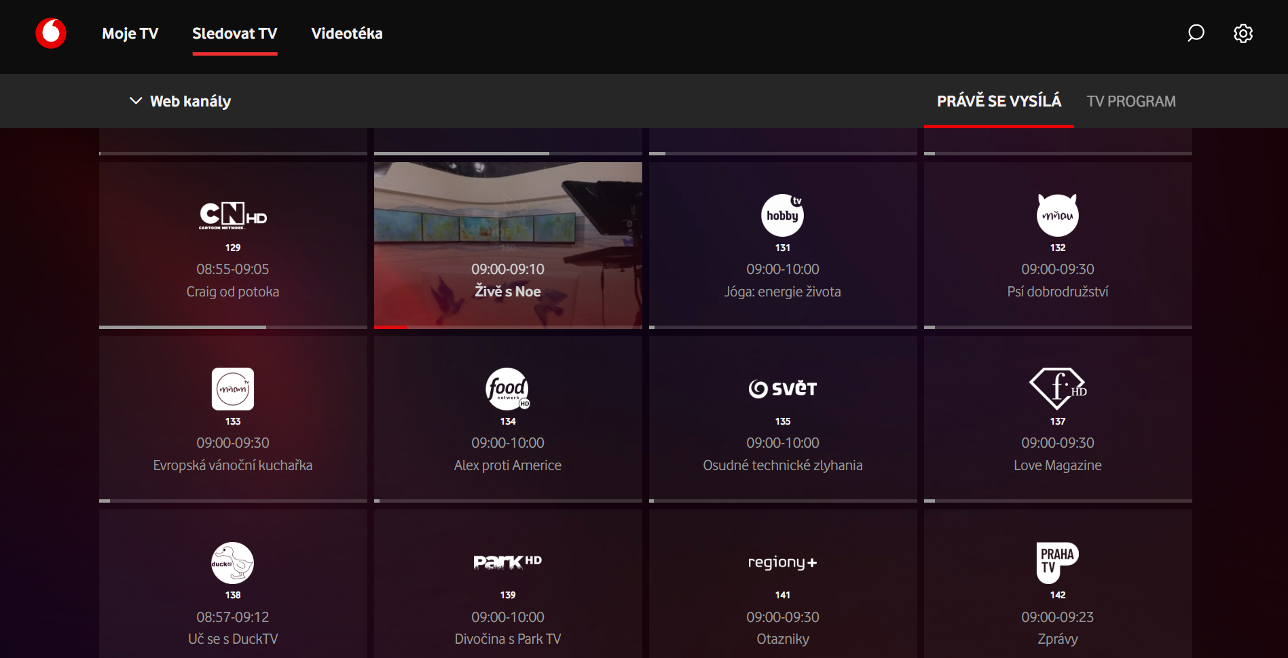
Task: Go to Videotéka section
Action: (x=346, y=33)
